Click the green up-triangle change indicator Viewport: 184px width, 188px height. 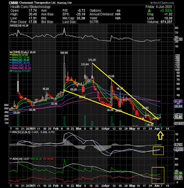(x=149, y=11)
